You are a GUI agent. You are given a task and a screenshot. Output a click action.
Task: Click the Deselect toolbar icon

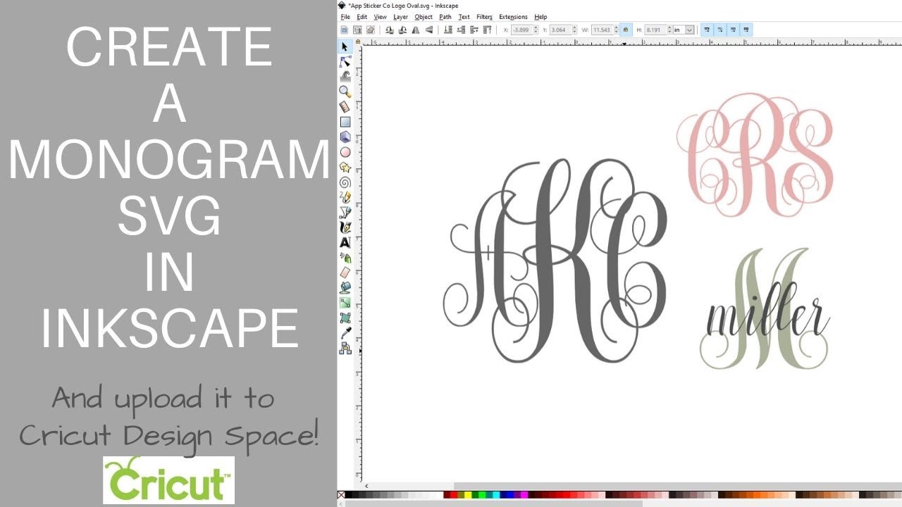[x=370, y=30]
